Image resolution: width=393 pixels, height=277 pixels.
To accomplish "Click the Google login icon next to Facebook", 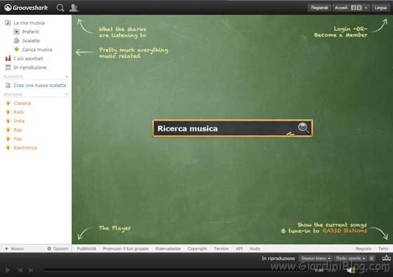I will [359, 8].
